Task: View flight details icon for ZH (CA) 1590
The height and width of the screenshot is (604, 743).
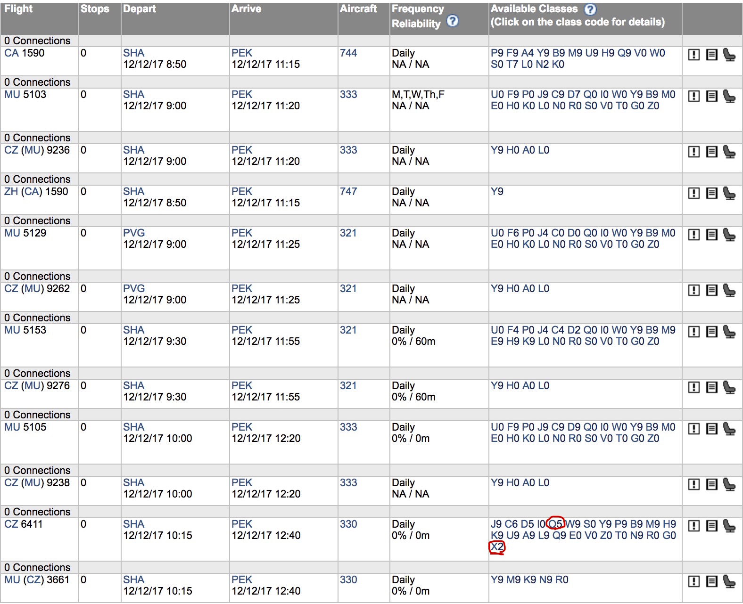Action: (711, 193)
